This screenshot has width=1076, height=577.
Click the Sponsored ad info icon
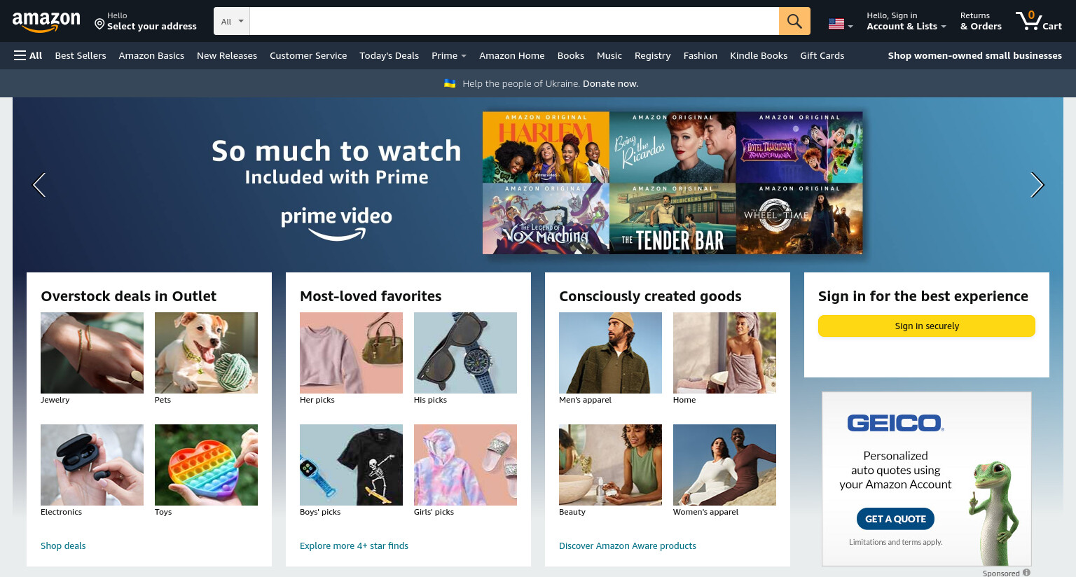click(1026, 572)
